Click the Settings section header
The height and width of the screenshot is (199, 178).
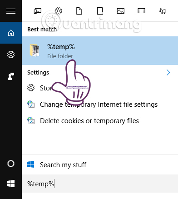pyautogui.click(x=38, y=73)
